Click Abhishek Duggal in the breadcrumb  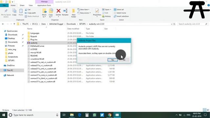[x=56, y=24]
